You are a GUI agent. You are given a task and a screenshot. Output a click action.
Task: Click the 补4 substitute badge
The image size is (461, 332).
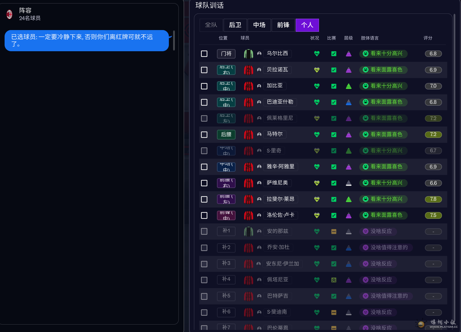[x=226, y=280]
